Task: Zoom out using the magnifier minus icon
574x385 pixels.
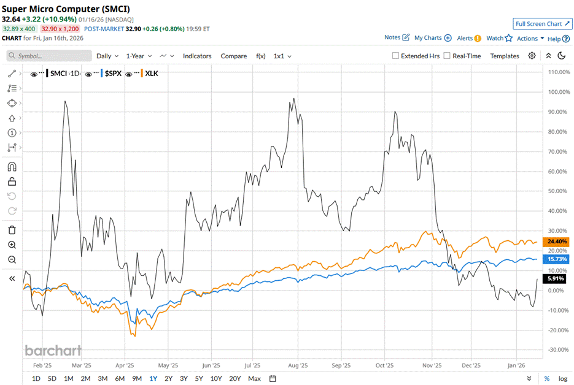Action: (x=12, y=259)
